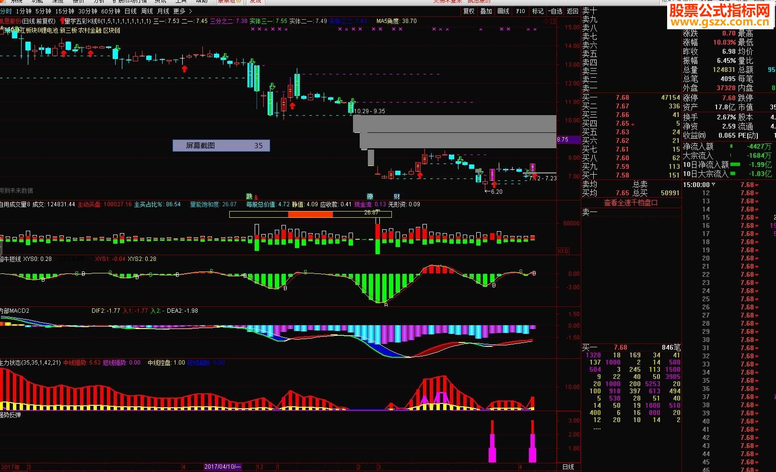Switch chart to 周线 weekly period
Screen dimensions: 776x472
point(147,11)
